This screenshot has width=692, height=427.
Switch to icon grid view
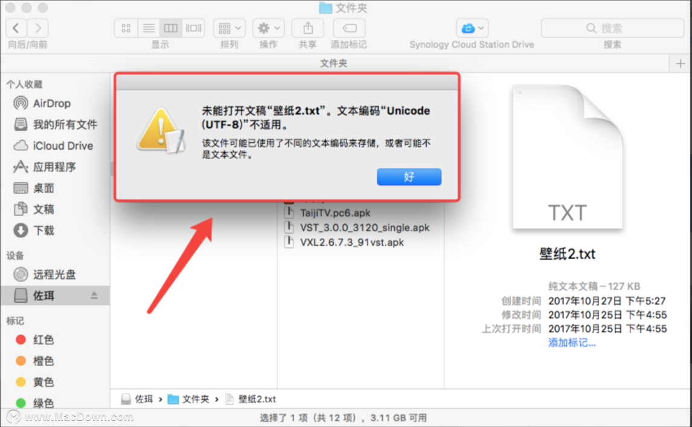pos(126,28)
